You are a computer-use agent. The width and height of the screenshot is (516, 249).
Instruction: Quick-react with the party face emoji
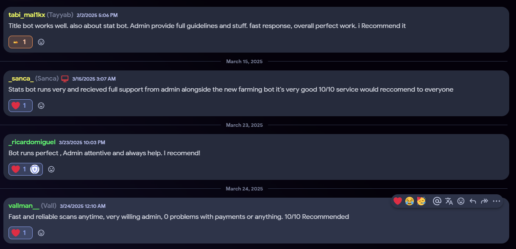tap(421, 201)
